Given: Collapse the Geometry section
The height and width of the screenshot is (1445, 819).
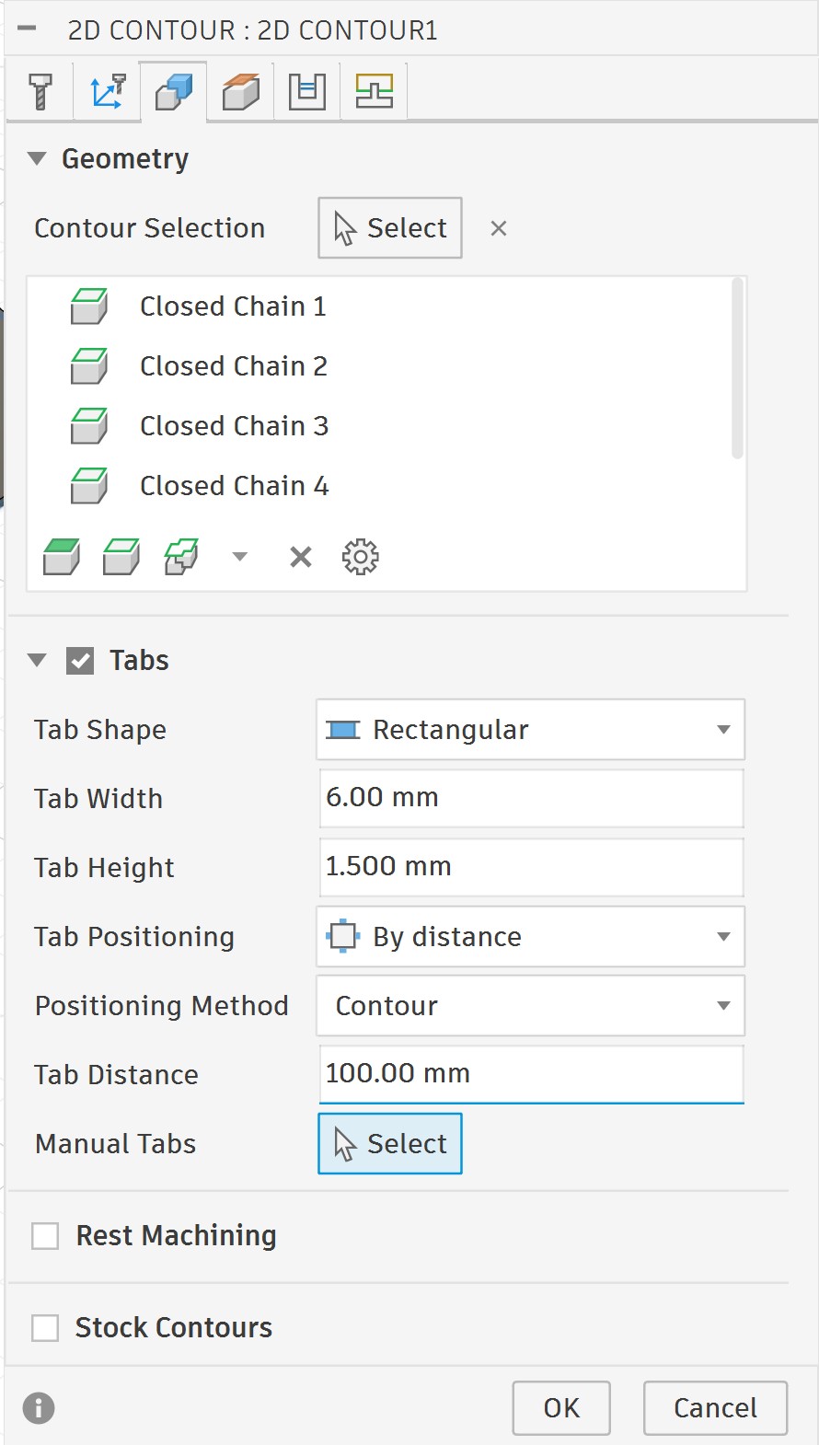Looking at the screenshot, I should pyautogui.click(x=37, y=158).
